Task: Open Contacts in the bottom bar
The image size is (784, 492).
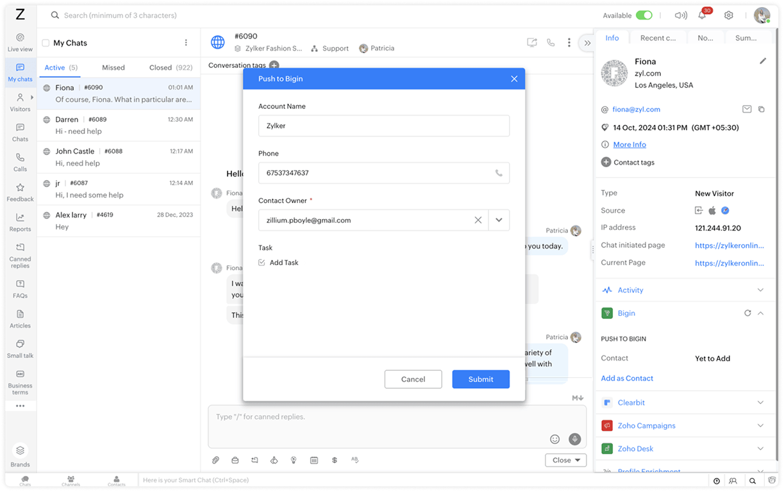Action: click(116, 480)
